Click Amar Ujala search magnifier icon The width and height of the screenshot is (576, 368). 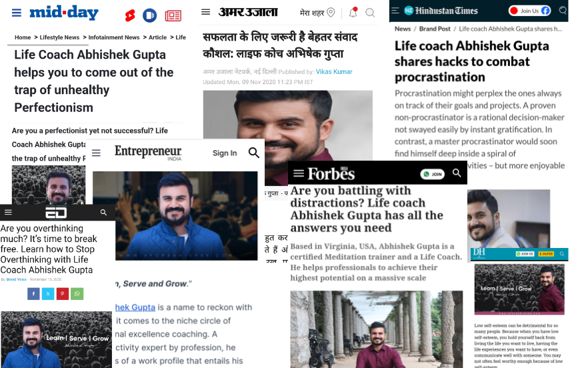[x=370, y=13]
